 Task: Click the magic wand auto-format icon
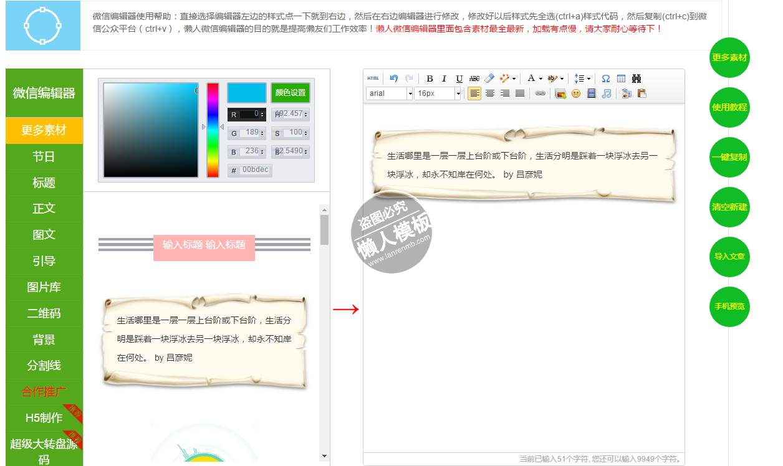(x=505, y=78)
